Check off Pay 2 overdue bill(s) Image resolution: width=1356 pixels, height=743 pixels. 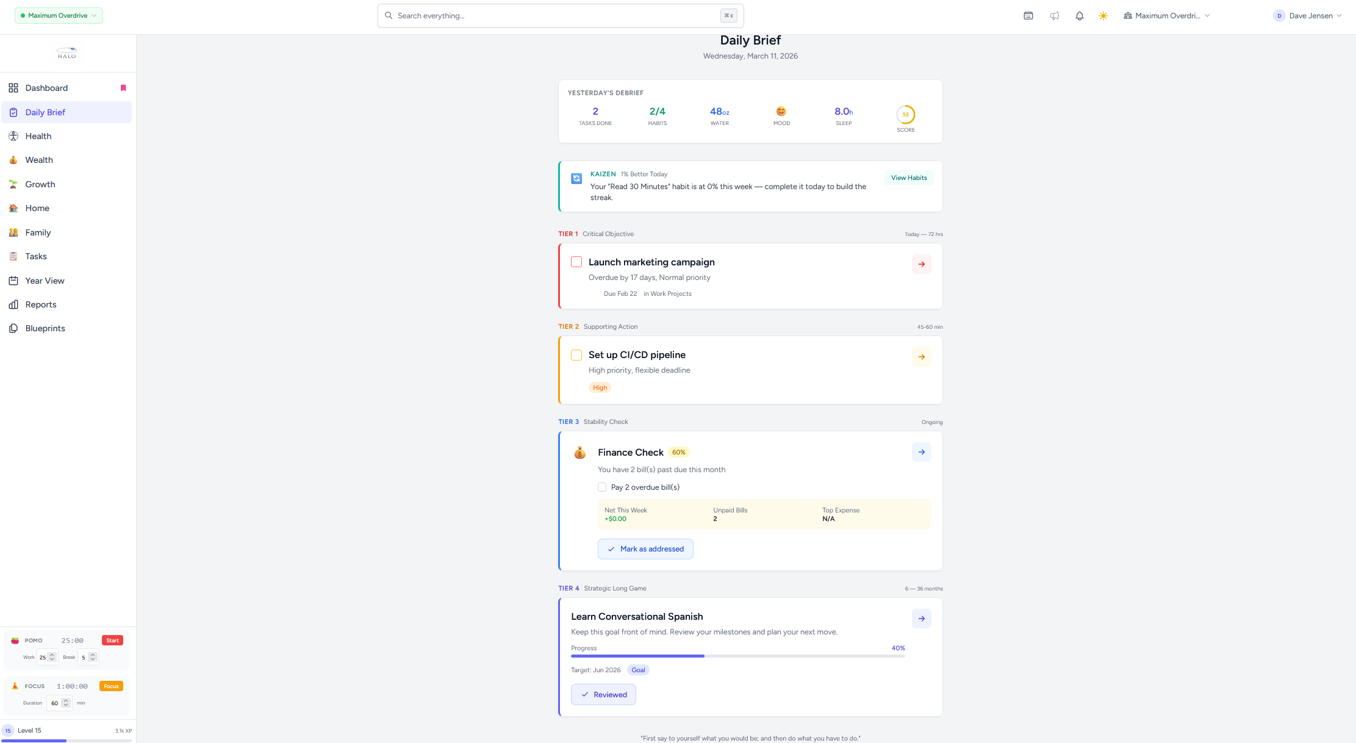[x=601, y=487]
